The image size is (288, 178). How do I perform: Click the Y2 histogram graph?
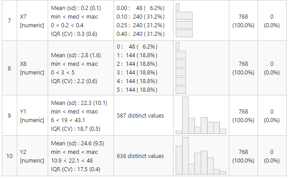pos(201,156)
